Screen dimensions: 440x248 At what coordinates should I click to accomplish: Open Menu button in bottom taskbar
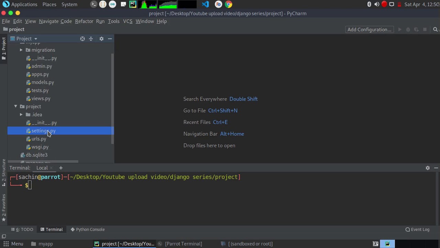(13, 244)
